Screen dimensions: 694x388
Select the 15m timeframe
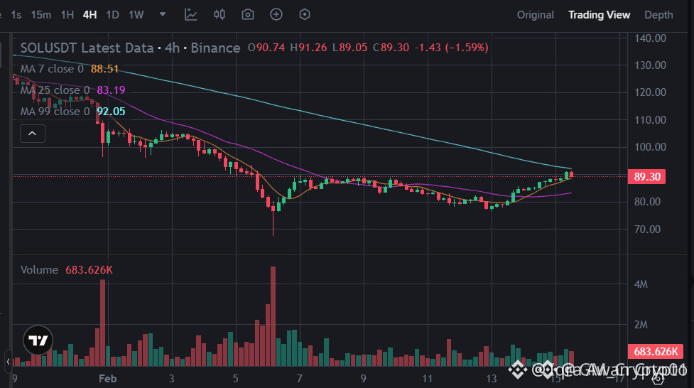pyautogui.click(x=40, y=15)
